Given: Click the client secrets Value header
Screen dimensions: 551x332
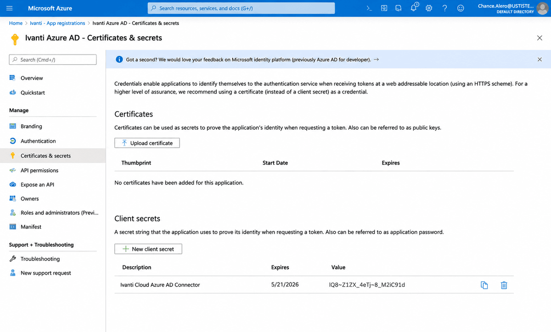Looking at the screenshot, I should (338, 267).
